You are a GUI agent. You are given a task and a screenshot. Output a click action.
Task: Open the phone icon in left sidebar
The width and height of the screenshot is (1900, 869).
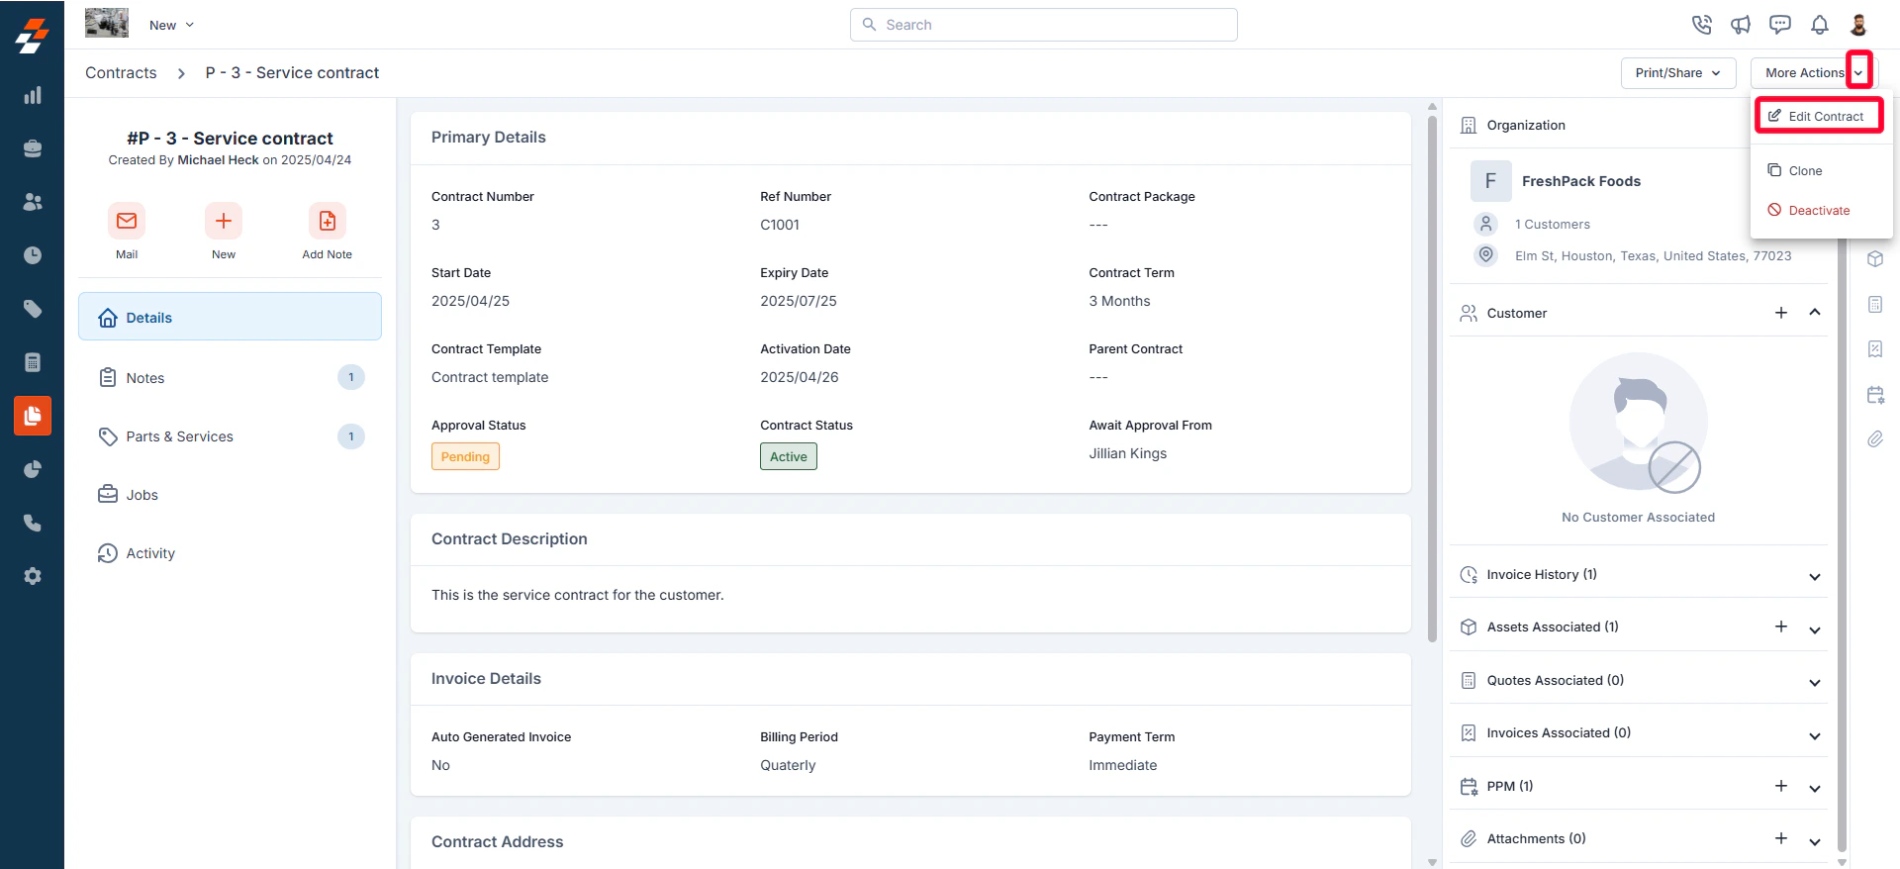tap(33, 523)
